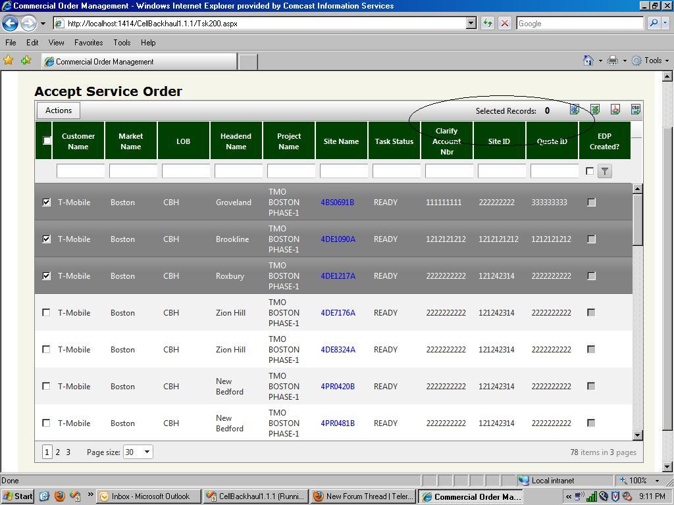Click the page scrollbar down arrow

coord(667,467)
